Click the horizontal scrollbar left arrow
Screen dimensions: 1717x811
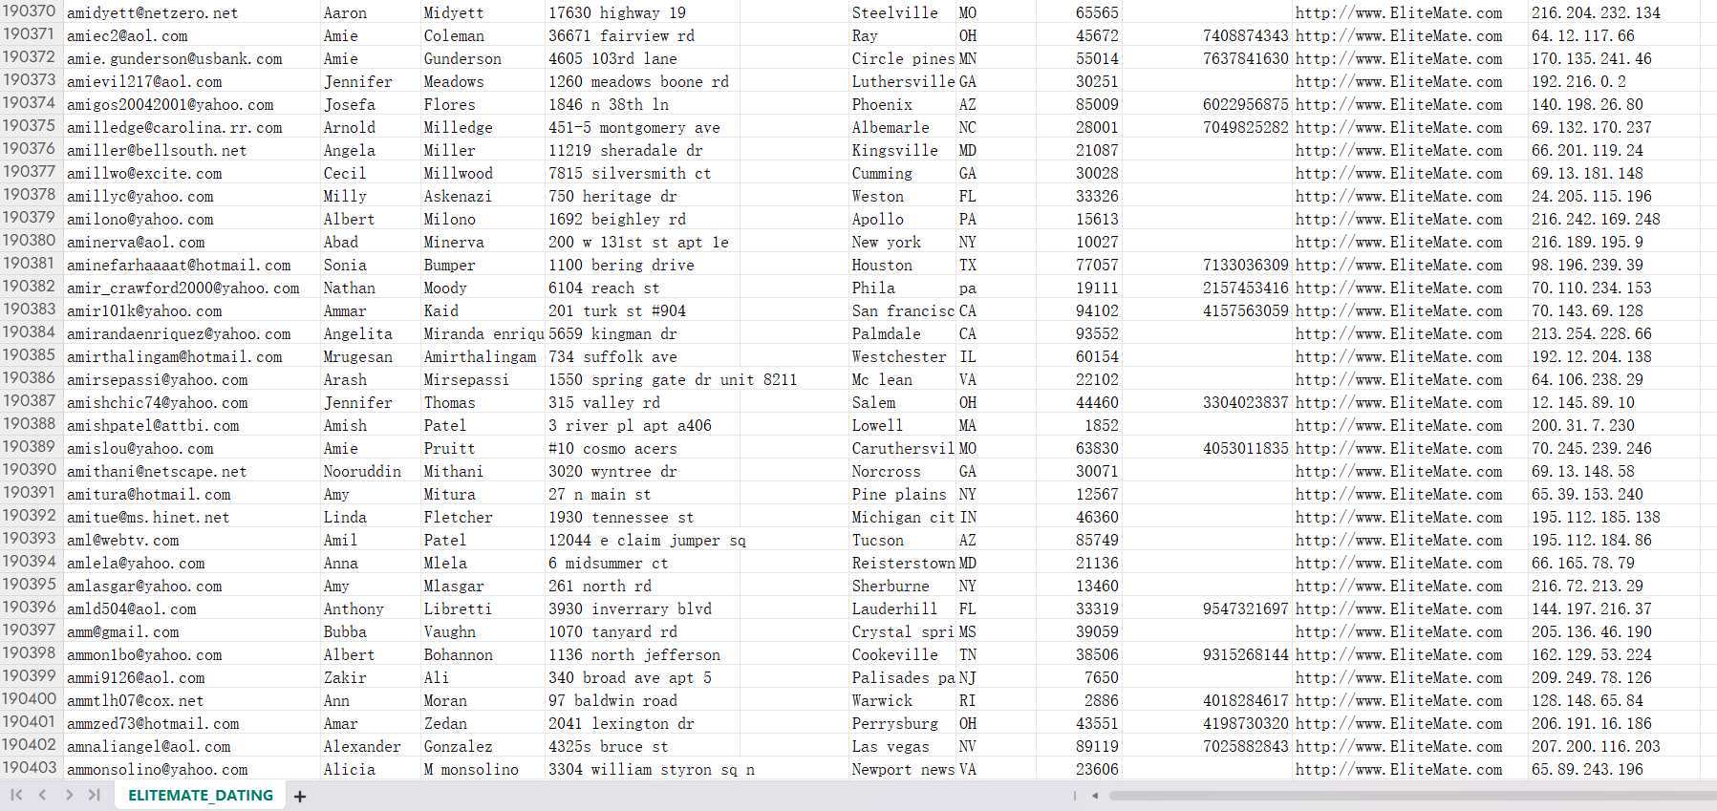(x=1095, y=795)
